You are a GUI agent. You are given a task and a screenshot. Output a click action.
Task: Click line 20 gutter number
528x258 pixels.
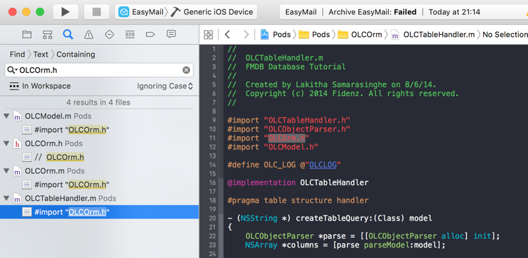[x=212, y=219]
